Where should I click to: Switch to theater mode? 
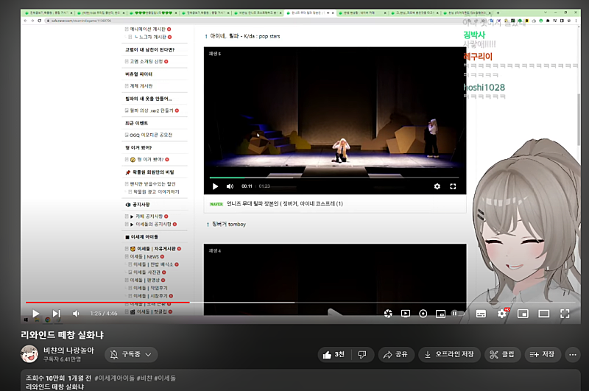543,313
